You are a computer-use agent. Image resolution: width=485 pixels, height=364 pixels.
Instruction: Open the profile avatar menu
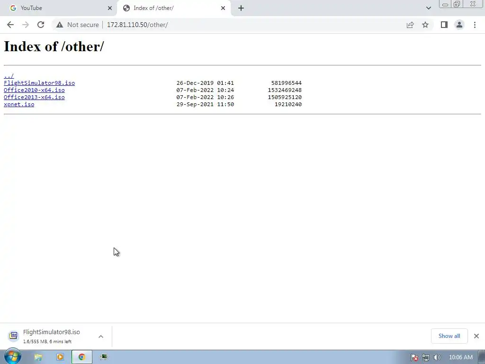pyautogui.click(x=459, y=25)
